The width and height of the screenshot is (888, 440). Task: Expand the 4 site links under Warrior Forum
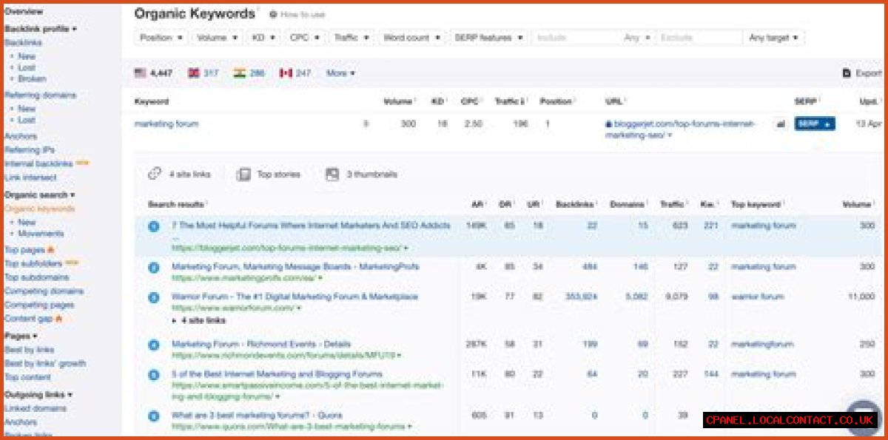click(x=198, y=321)
